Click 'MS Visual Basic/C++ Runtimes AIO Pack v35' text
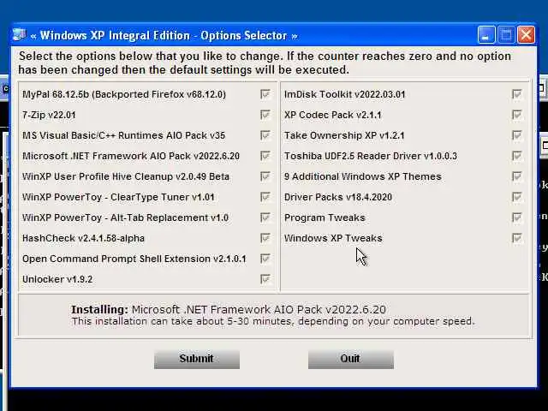 click(123, 135)
